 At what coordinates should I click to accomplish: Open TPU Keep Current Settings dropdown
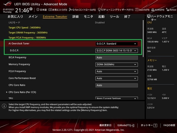[x=117, y=98]
